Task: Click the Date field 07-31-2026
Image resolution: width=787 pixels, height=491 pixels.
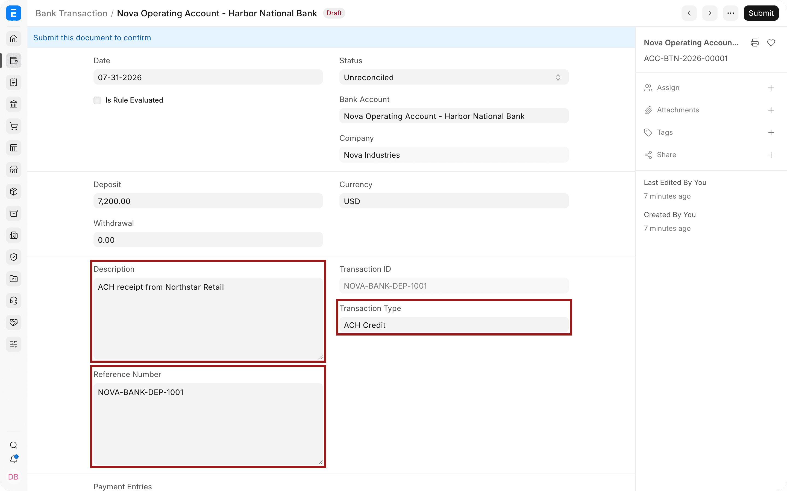Action: click(208, 77)
